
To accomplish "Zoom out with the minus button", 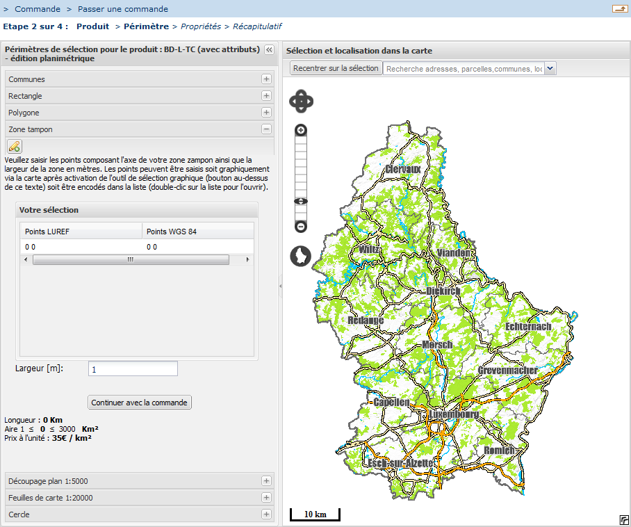I will (x=301, y=226).
